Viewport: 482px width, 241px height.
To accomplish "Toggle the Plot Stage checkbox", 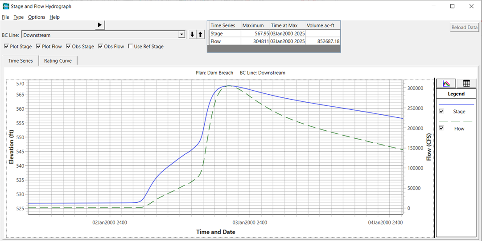I will point(6,47).
